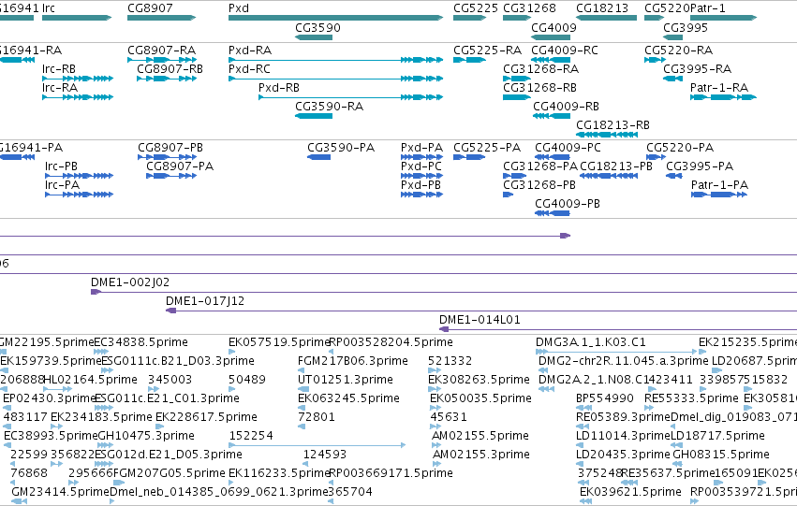Click the Pxd-PC protein label

point(421,166)
